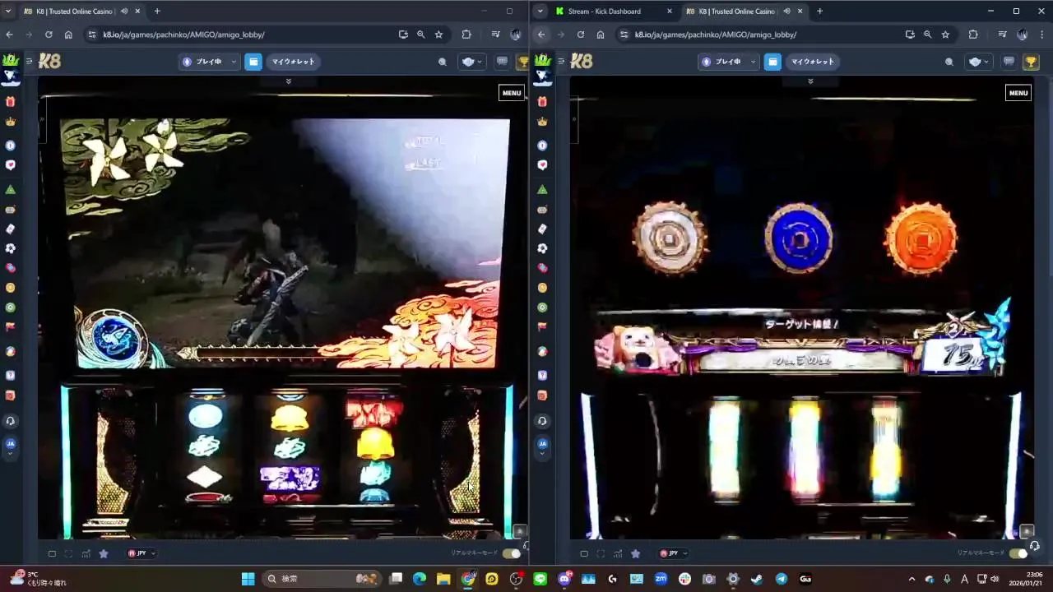Open chat panel in right K8 window
This screenshot has width=1053, height=592.
(1009, 62)
